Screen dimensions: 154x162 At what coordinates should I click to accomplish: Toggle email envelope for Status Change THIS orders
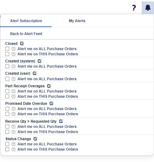pyautogui.click(x=14, y=149)
